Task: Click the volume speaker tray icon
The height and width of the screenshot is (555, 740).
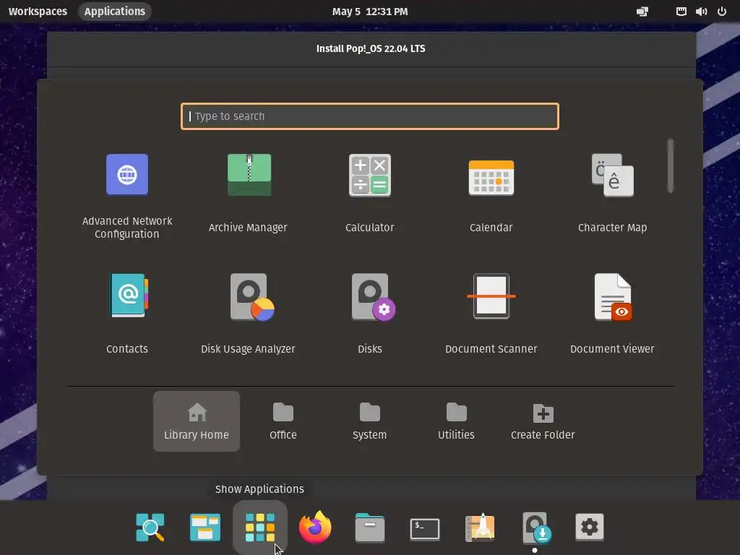Action: tap(701, 12)
